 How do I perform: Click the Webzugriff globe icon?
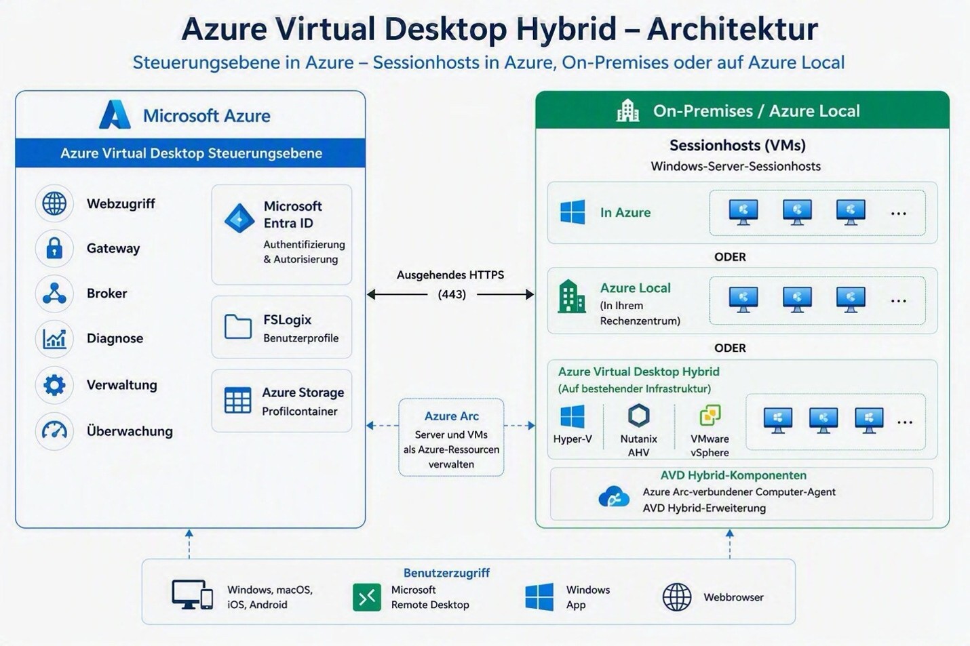(x=54, y=203)
